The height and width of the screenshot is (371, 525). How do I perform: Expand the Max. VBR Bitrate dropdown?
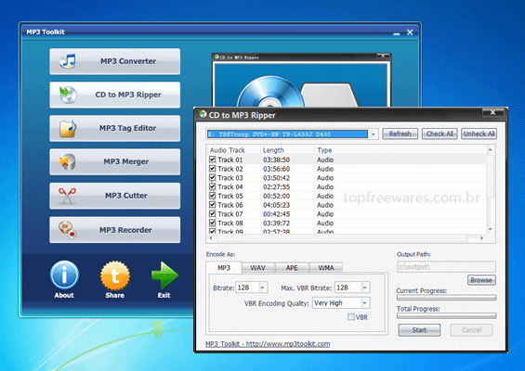click(x=364, y=288)
